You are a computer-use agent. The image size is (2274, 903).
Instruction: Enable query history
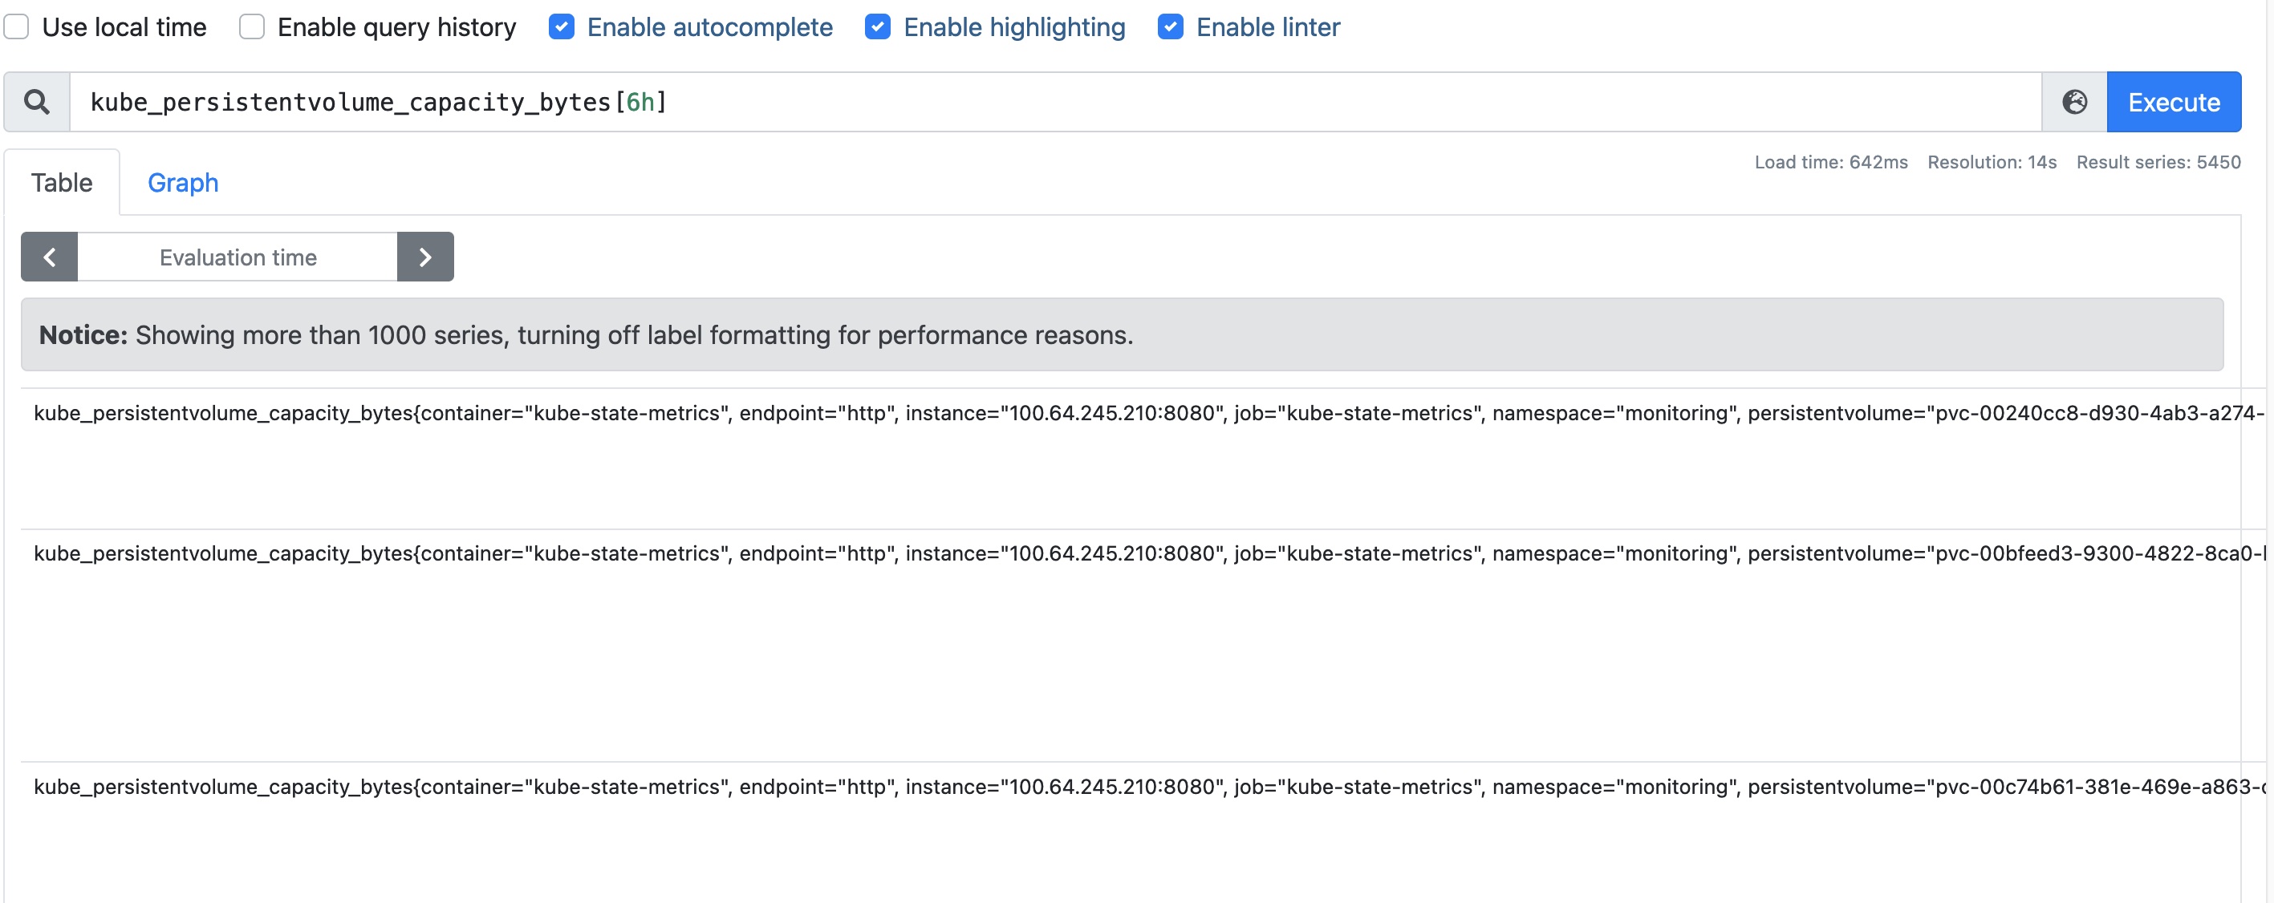point(250,26)
